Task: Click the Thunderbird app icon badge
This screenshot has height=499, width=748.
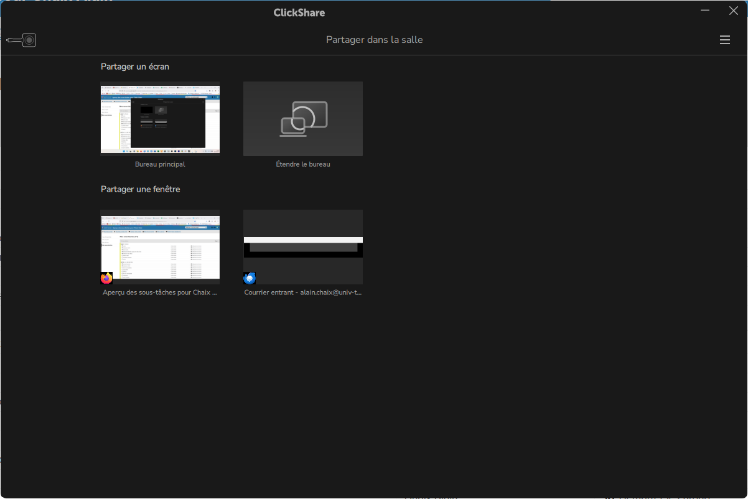Action: (x=250, y=278)
